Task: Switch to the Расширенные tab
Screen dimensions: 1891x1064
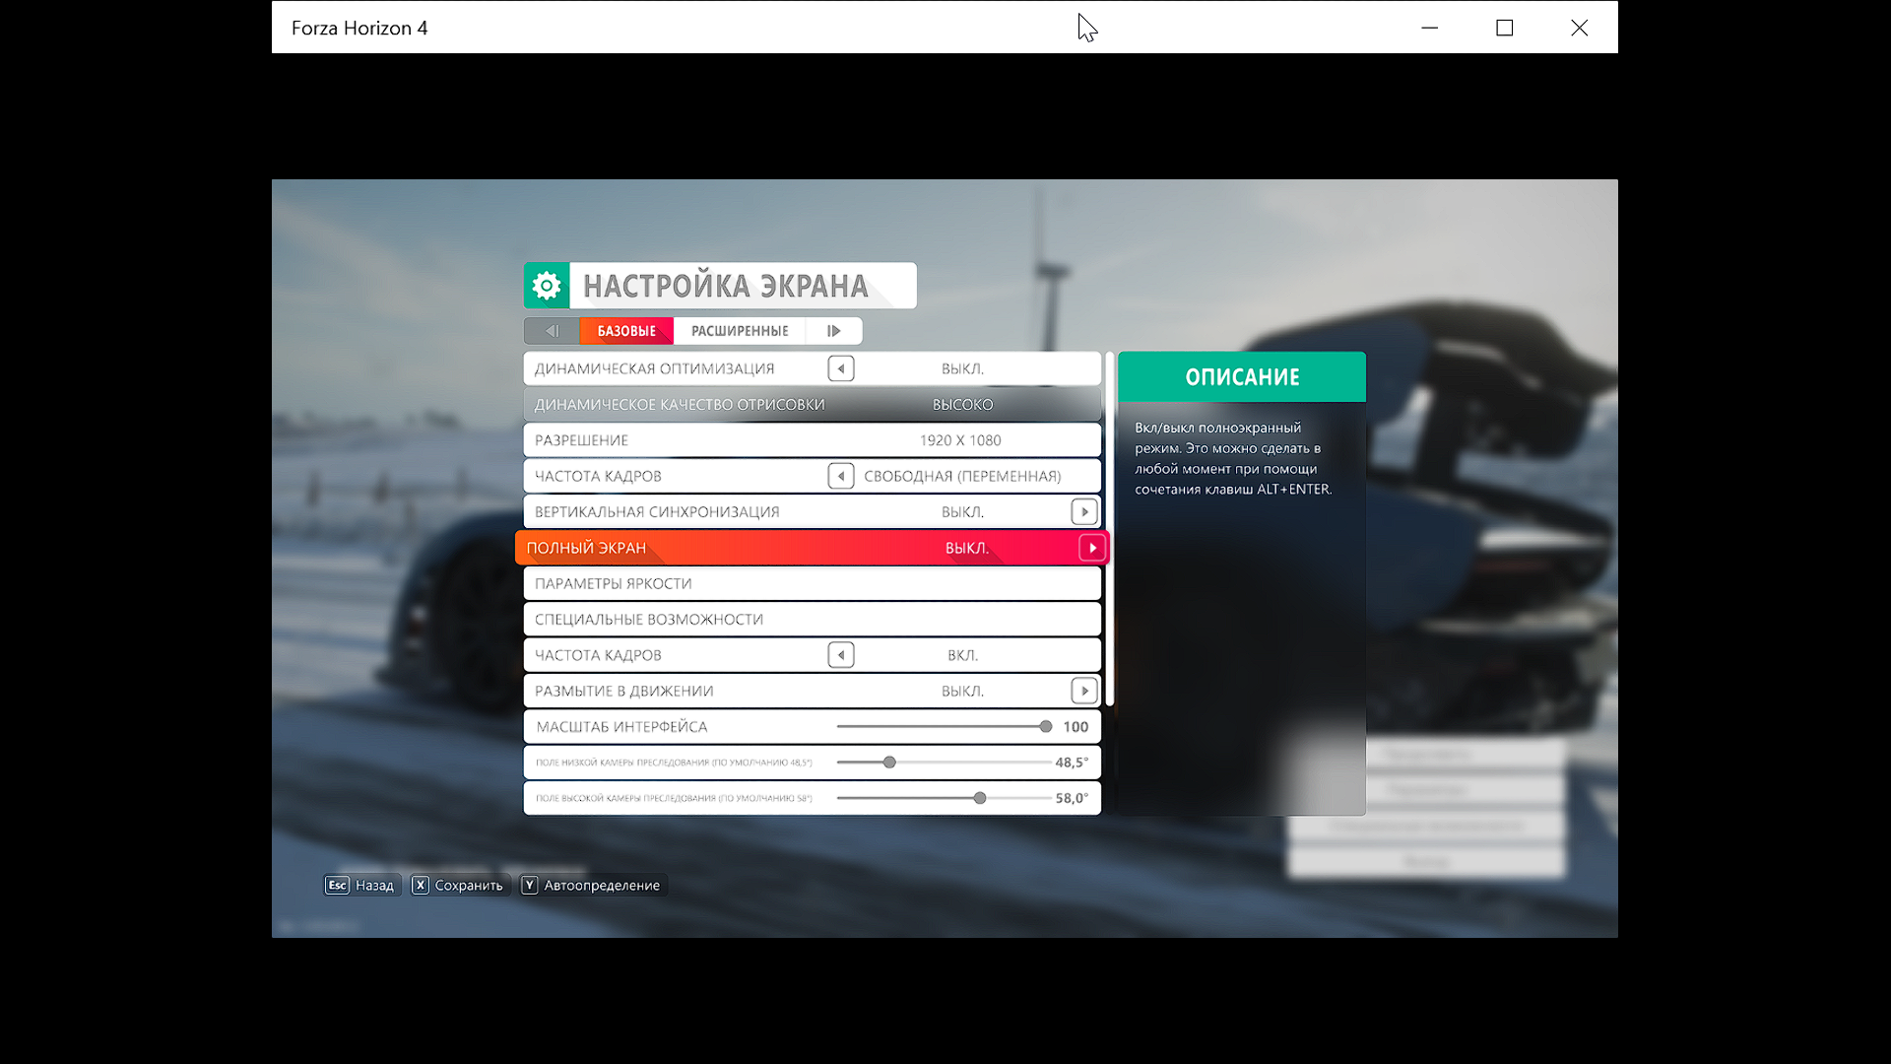Action: 740,331
